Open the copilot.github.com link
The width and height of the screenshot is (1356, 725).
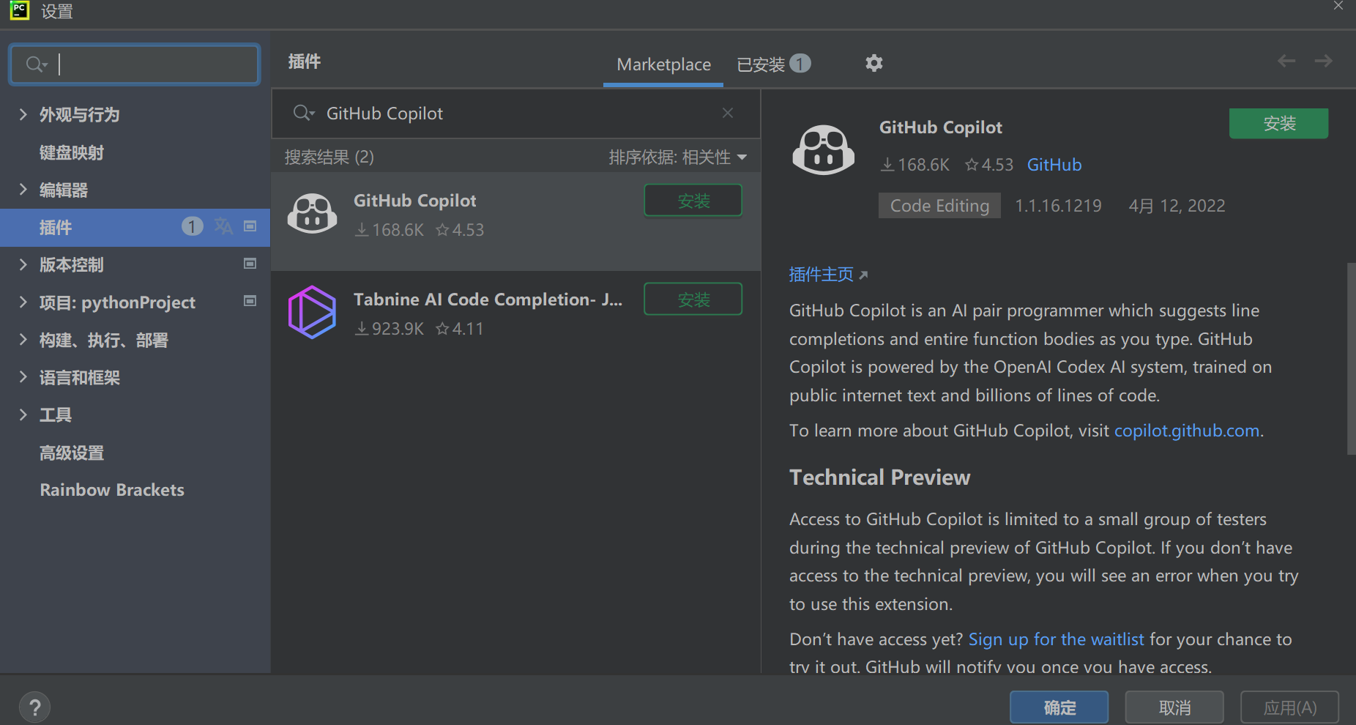[x=1186, y=431]
